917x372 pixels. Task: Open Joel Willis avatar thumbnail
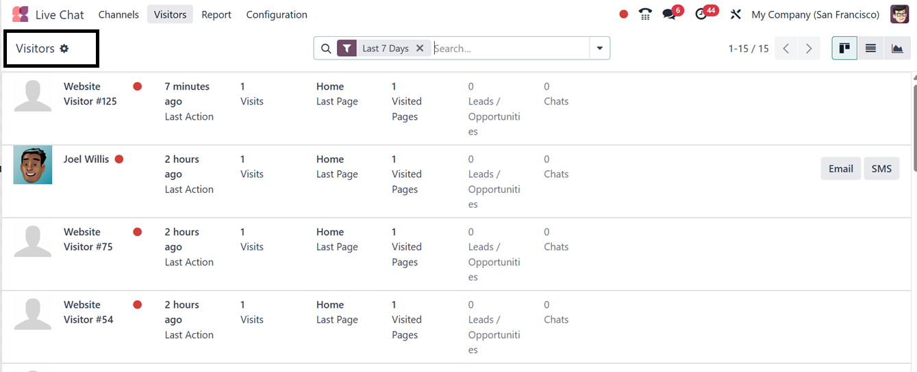pyautogui.click(x=33, y=165)
